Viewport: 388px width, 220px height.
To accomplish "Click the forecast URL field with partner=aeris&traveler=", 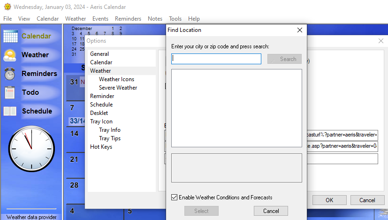I will [x=342, y=135].
